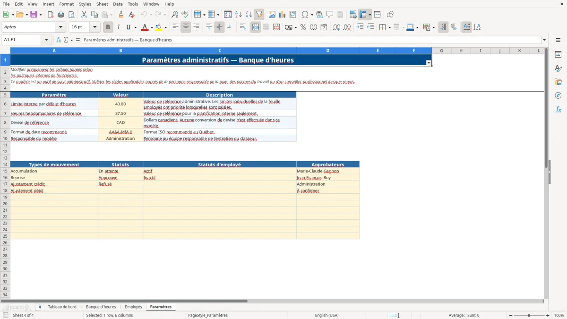This screenshot has width=567, height=319.
Task: Click the 100% zoom level
Action: pyautogui.click(x=559, y=315)
